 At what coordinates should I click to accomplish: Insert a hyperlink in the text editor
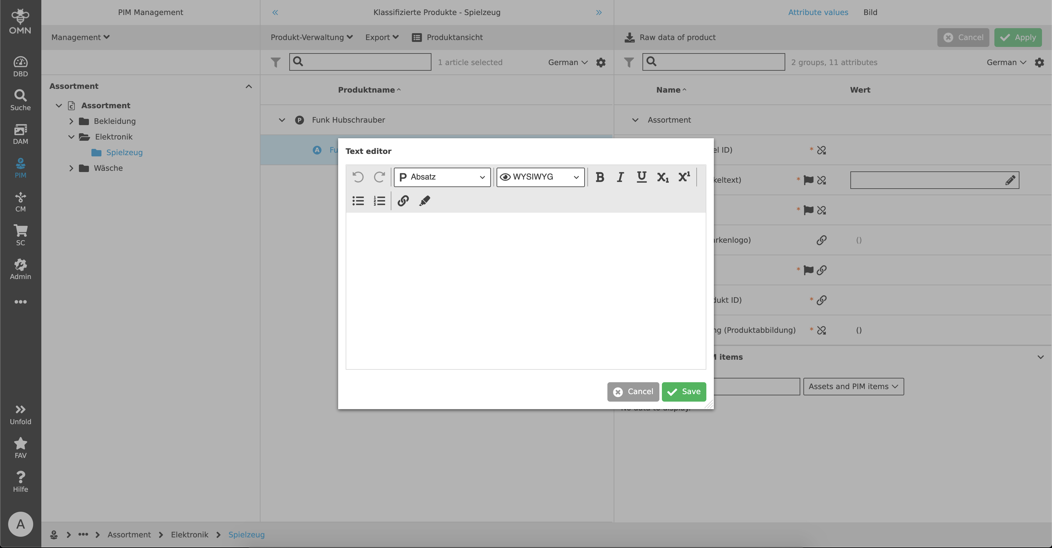pos(403,200)
